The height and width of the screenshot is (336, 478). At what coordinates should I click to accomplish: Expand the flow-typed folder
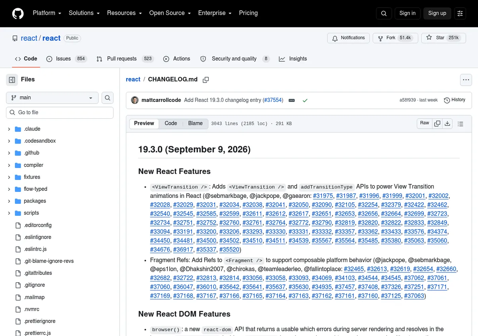click(x=9, y=189)
